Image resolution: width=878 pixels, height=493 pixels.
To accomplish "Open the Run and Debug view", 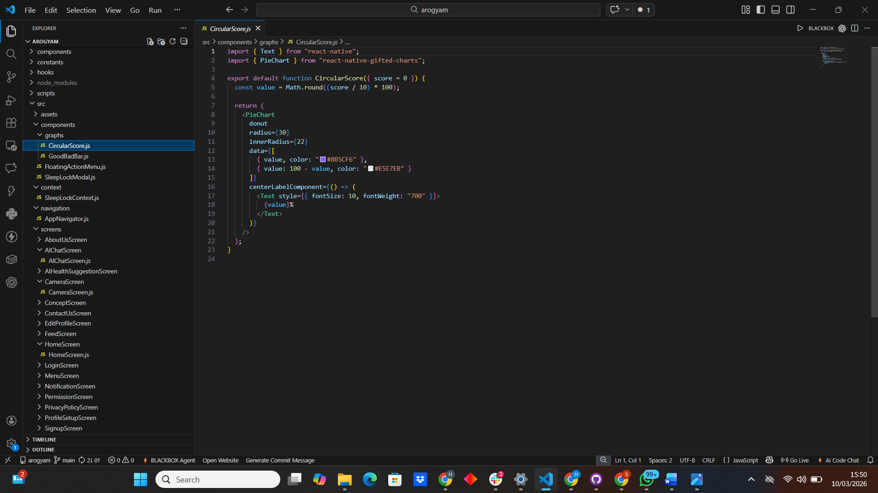I will (11, 100).
